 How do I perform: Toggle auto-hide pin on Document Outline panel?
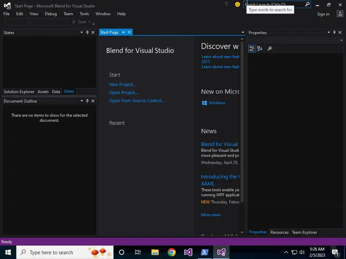tap(87, 101)
